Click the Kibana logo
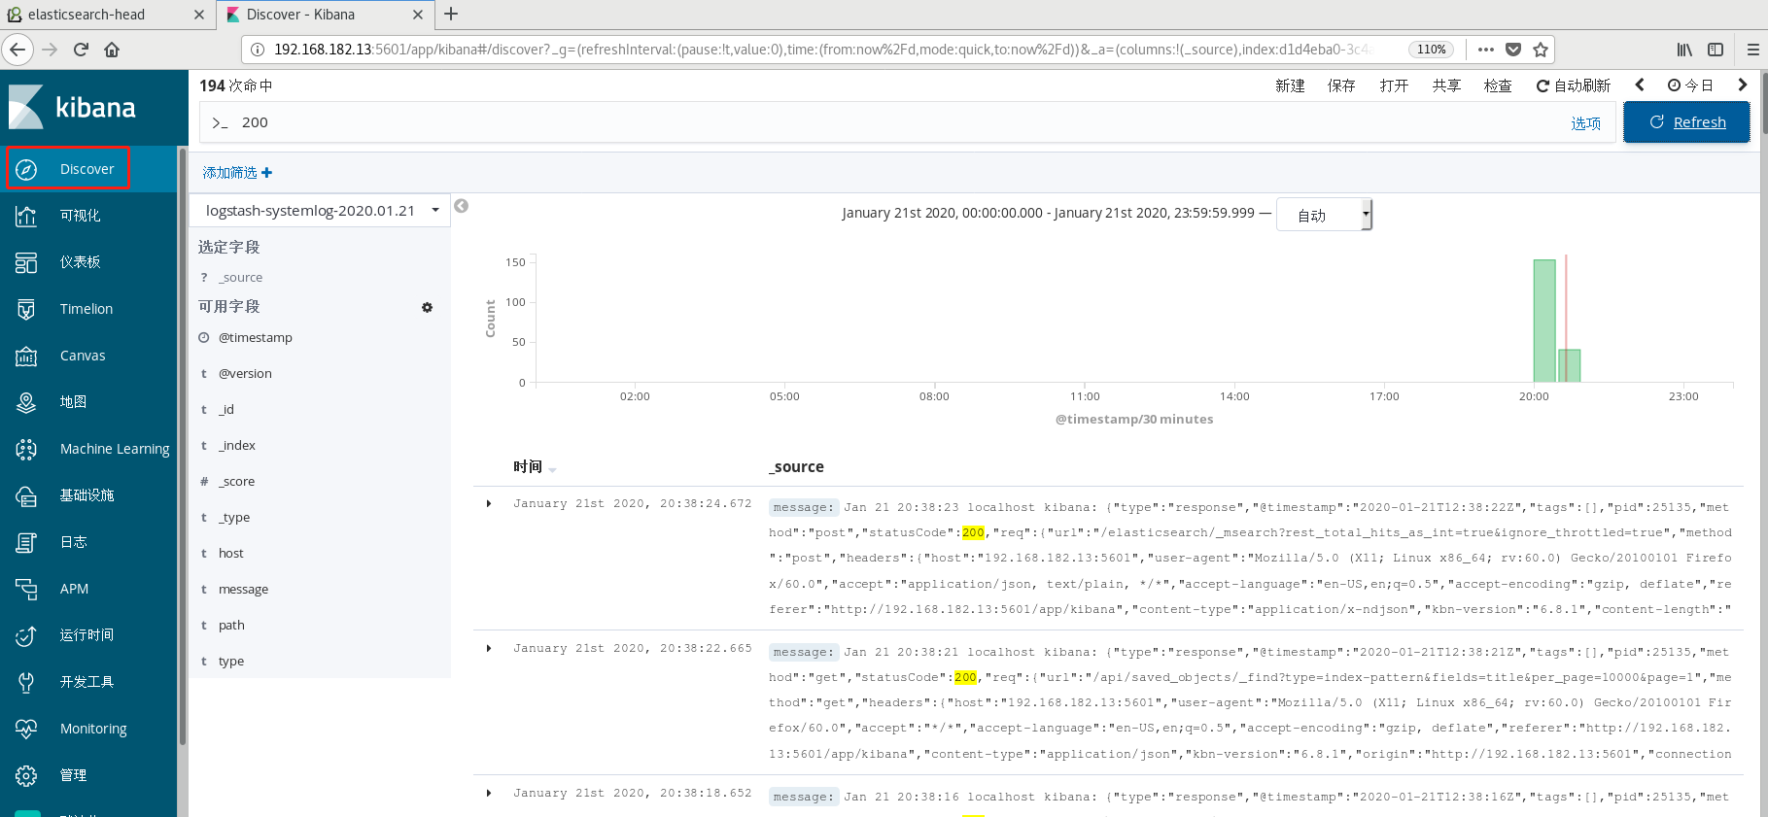 [x=73, y=107]
